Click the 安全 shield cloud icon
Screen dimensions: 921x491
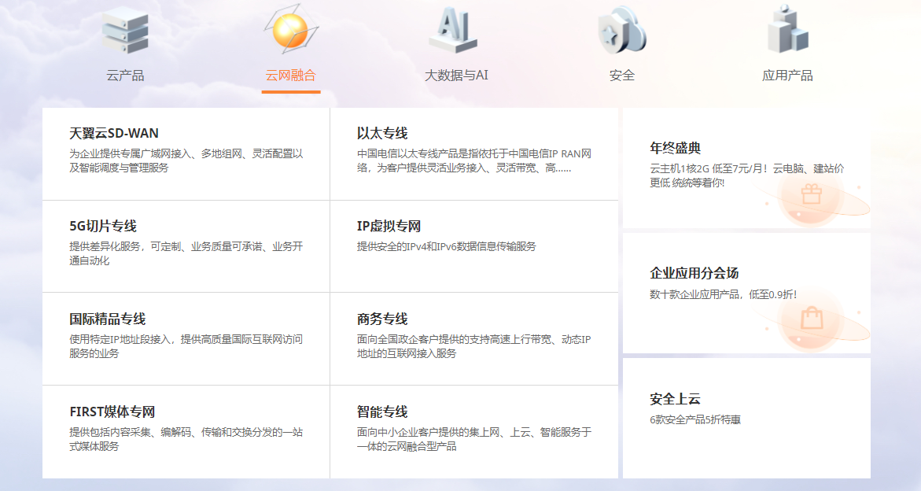click(x=621, y=30)
